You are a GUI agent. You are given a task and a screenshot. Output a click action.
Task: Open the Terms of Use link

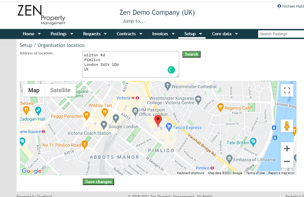(x=255, y=173)
